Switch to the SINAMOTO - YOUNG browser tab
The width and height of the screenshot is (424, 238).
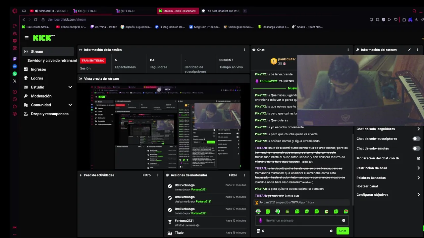(x=49, y=11)
